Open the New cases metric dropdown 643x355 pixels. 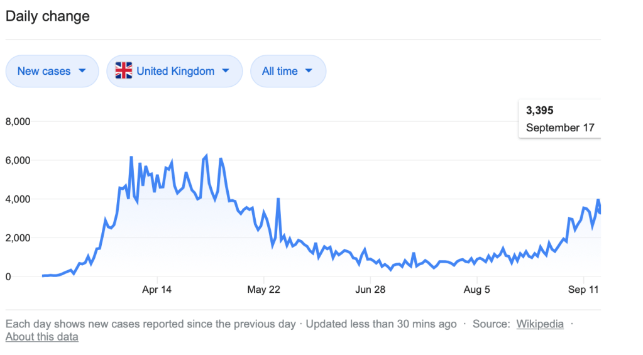click(52, 71)
